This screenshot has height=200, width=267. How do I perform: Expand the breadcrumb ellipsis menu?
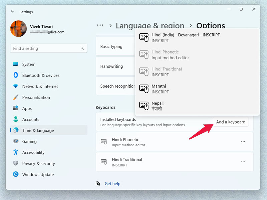(100, 25)
